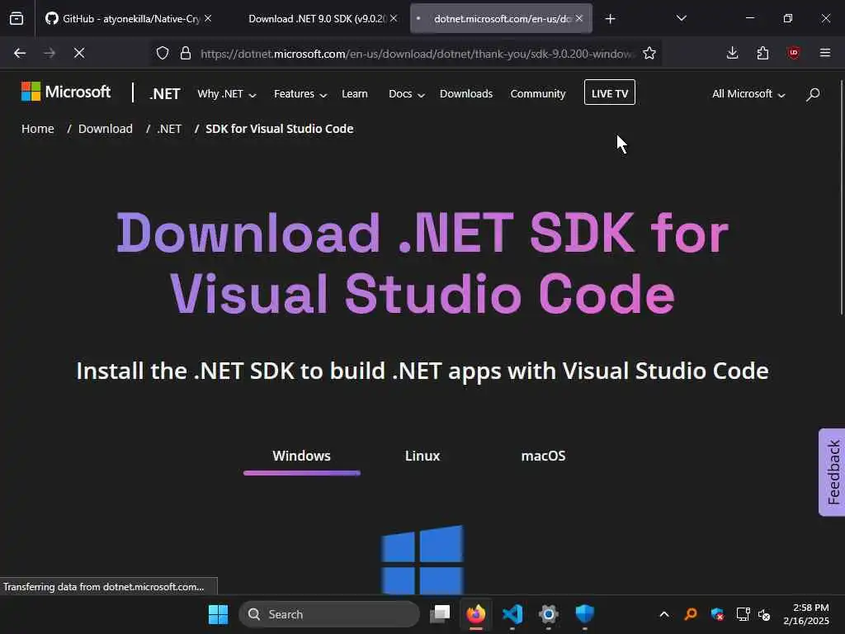This screenshot has width=845, height=634.
Task: Open the Community nav link
Action: point(538,94)
